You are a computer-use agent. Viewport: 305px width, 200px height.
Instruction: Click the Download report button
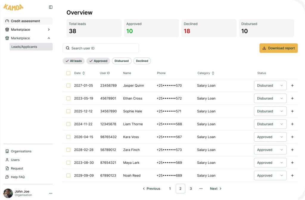click(x=278, y=48)
